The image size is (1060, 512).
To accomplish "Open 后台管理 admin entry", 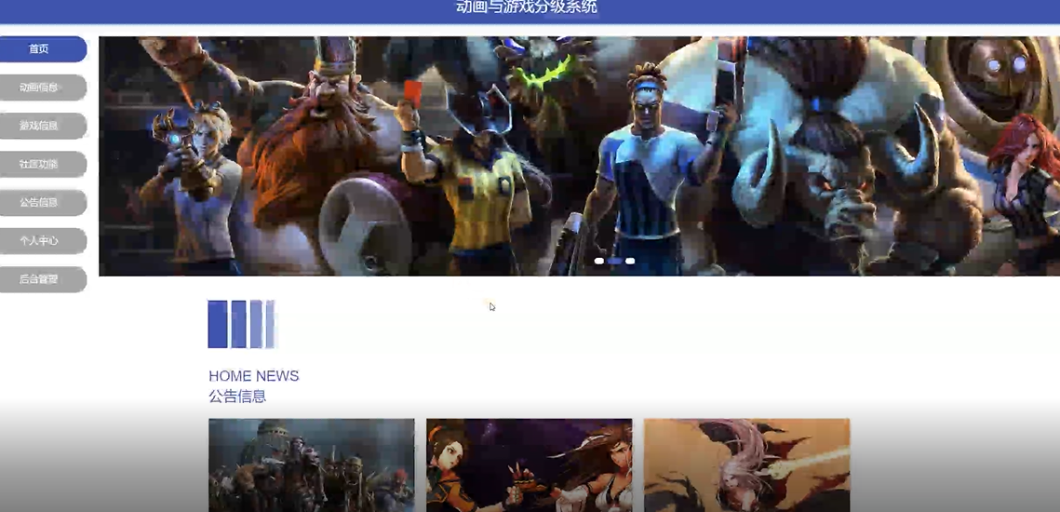I will 42,279.
